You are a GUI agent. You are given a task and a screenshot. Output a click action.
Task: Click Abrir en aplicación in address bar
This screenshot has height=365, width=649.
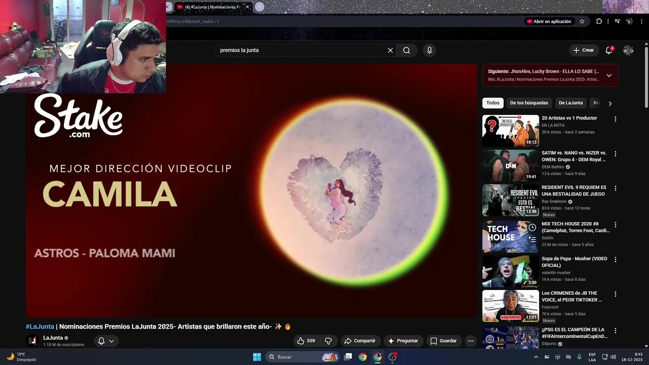(x=549, y=21)
